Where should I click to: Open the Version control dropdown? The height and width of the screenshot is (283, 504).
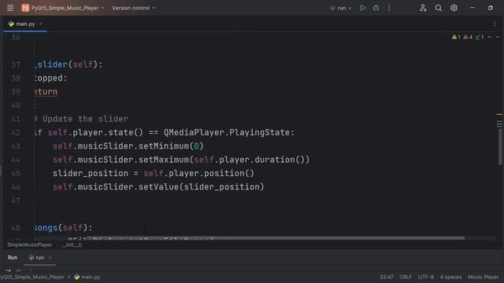(134, 8)
